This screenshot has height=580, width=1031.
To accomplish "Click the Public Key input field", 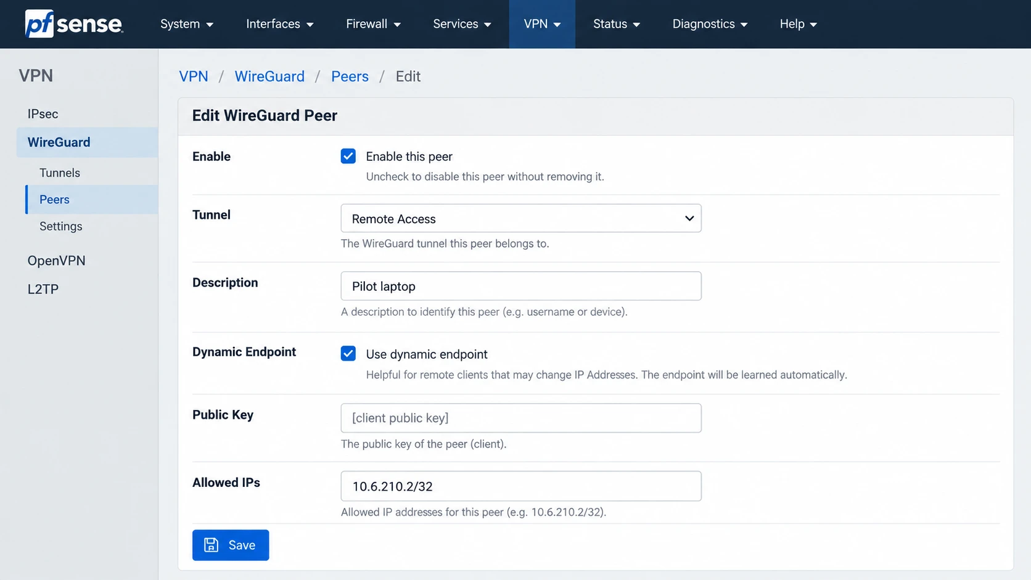I will 521,418.
